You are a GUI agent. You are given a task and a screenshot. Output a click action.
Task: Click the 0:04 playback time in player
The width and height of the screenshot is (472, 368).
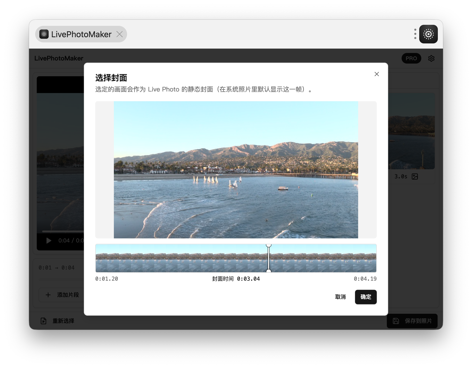64,241
